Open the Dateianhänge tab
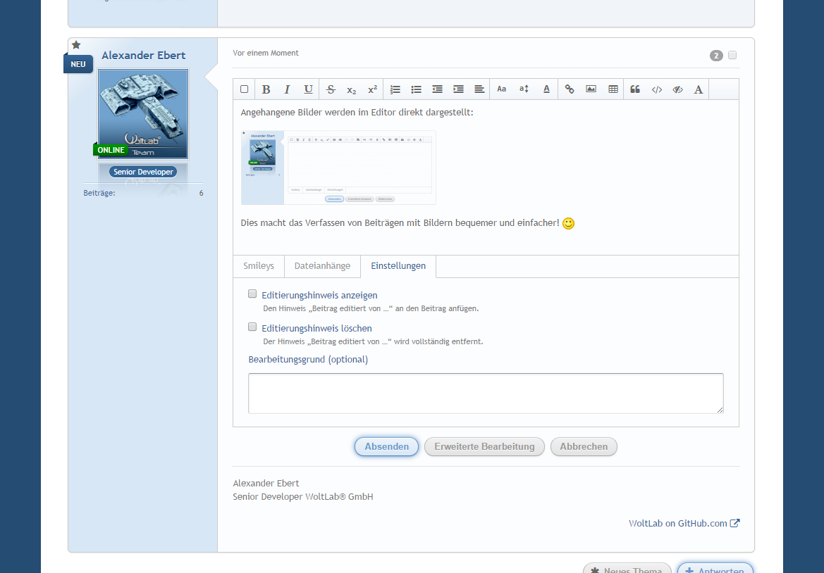Screen dimensions: 824x573 (322, 266)
